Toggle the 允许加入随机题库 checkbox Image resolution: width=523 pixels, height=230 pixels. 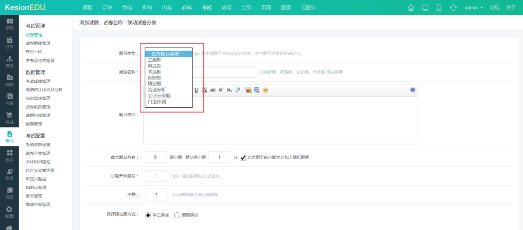(x=243, y=158)
